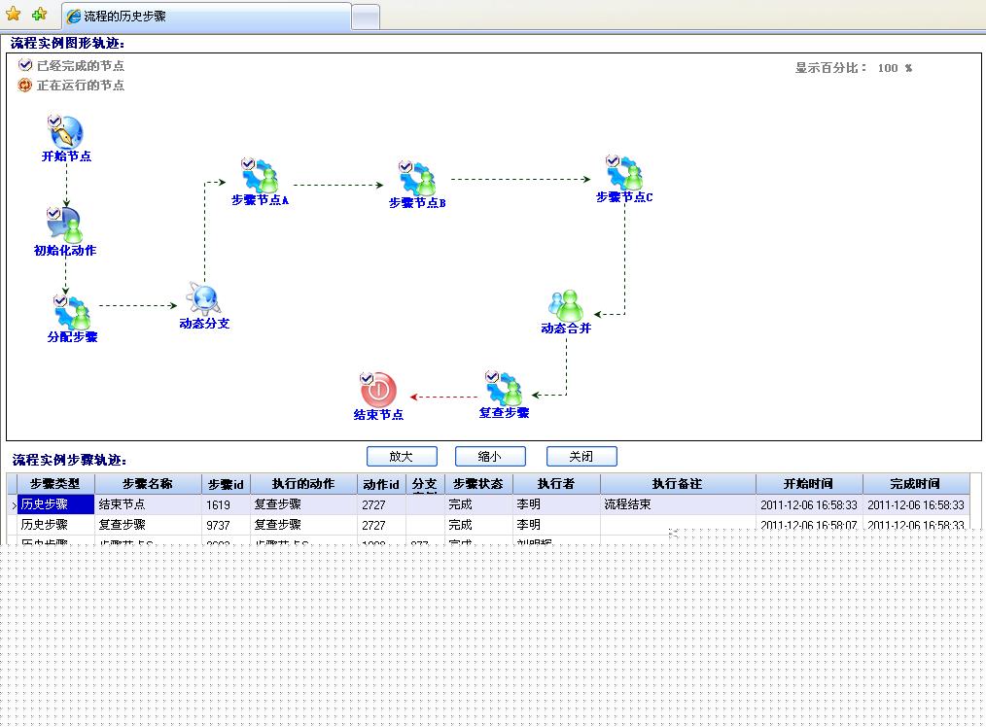Click the 关闭 button
The height and width of the screenshot is (727, 986).
click(x=581, y=456)
